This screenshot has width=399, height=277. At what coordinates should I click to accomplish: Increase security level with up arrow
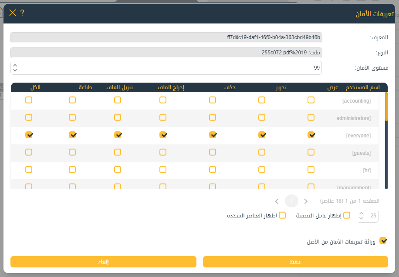pos(15,65)
